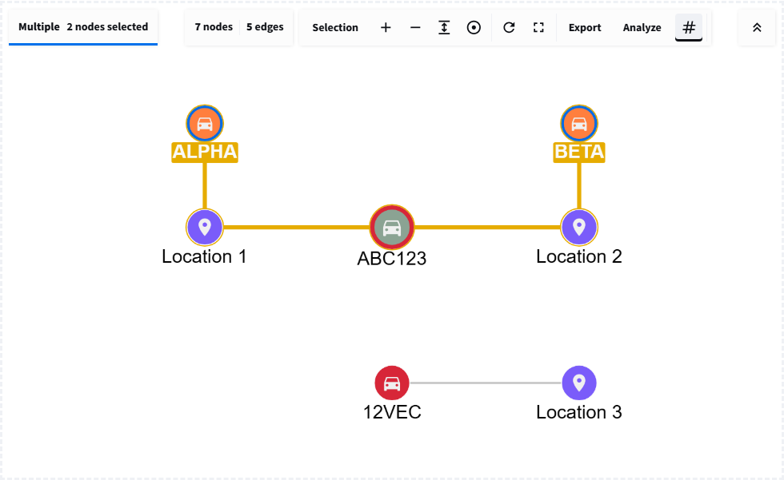Click the Location 3 label text

[579, 412]
